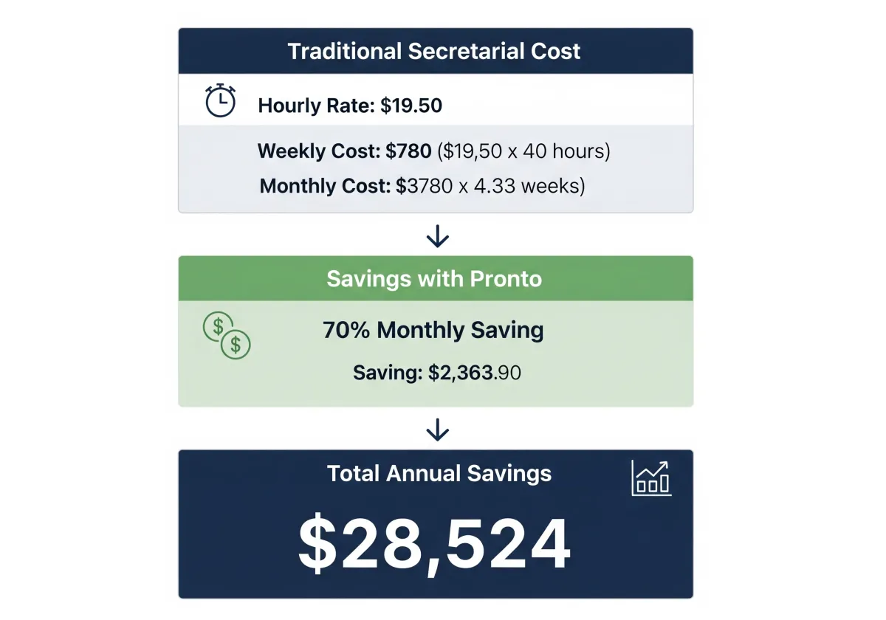Click the Weekly Cost: $780 label
Viewport: 886px width, 620px height.
click(x=344, y=151)
